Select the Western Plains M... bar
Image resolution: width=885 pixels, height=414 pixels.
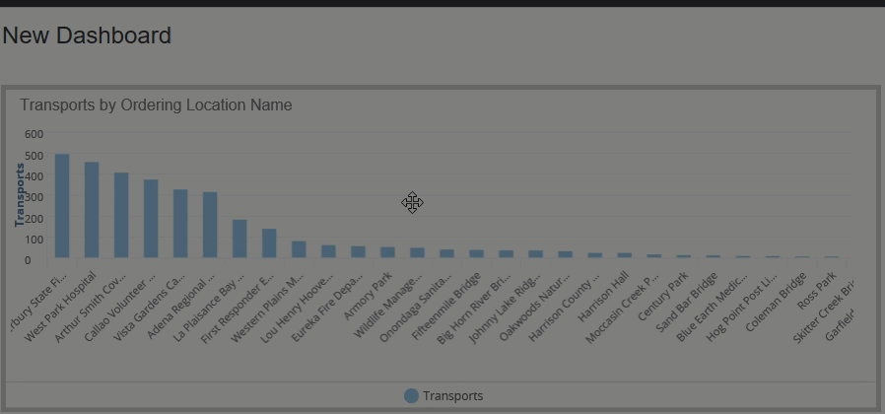coord(299,249)
